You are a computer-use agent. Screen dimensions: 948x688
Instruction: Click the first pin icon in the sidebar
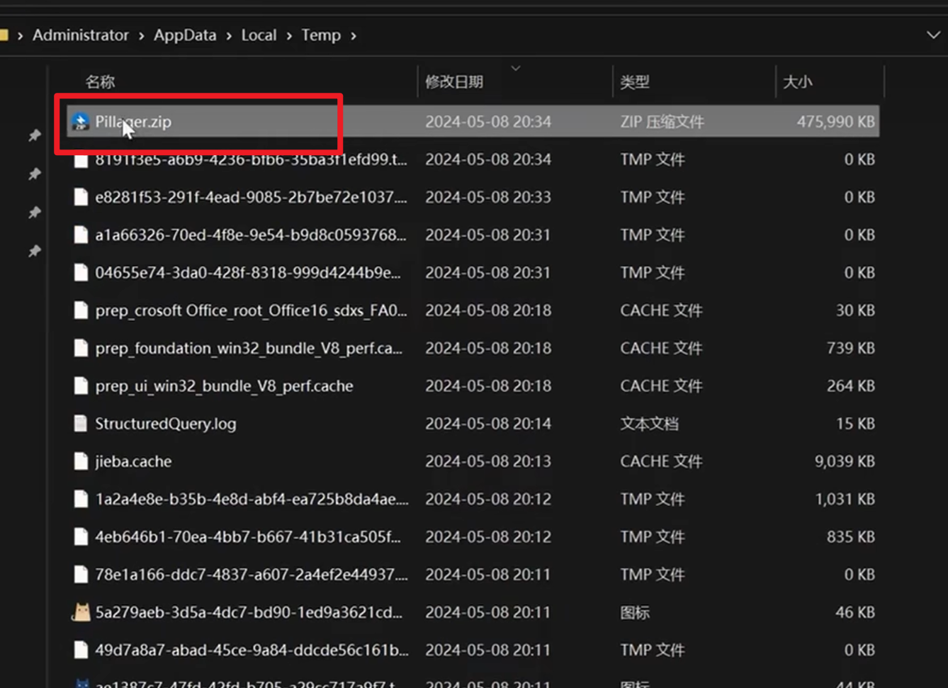tap(34, 135)
